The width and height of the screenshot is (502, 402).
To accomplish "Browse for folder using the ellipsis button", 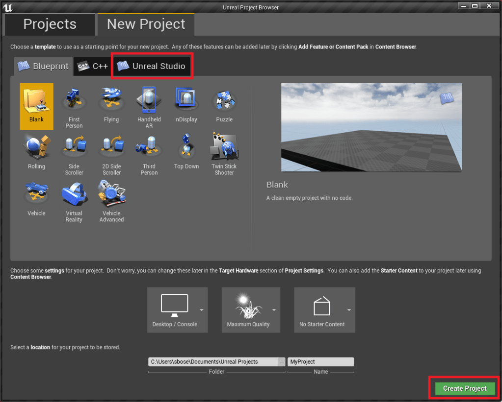I will click(281, 362).
